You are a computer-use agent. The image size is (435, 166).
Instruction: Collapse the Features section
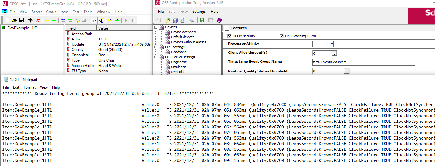tap(227, 28)
